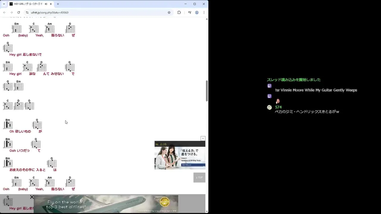
Task: Bookmark this page with the star
Action: (x=169, y=12)
